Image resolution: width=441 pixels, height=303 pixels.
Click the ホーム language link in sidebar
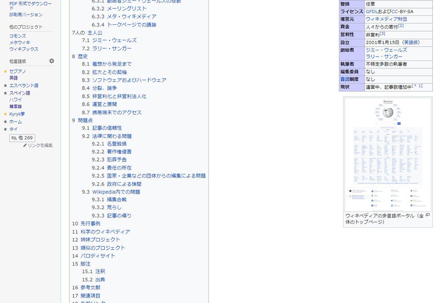[x=16, y=122]
